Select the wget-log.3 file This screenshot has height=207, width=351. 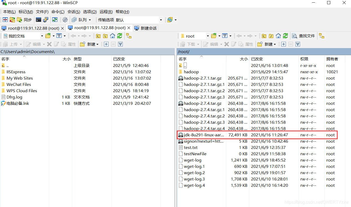click(x=194, y=179)
